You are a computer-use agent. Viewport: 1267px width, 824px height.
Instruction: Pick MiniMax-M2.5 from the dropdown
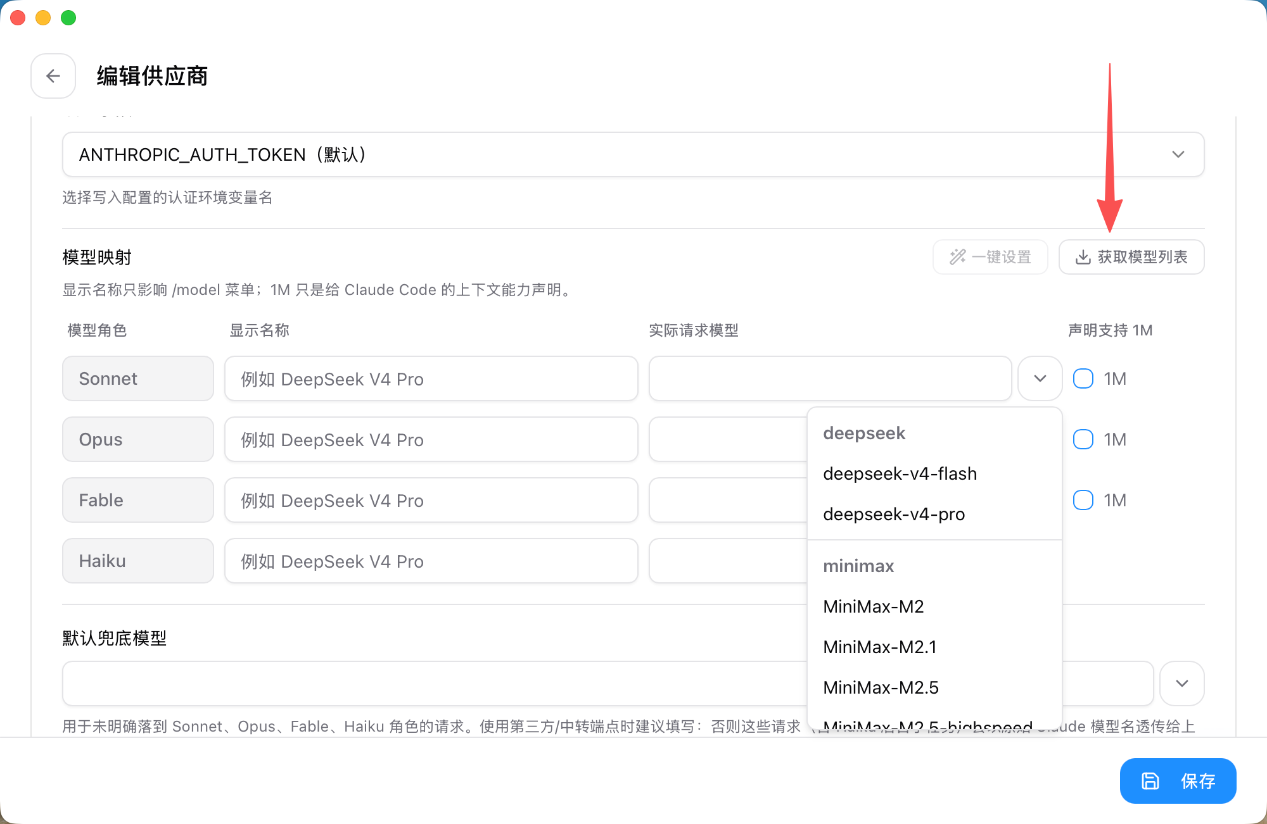[934, 687]
